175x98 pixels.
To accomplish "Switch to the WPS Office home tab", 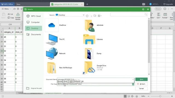I will (7, 4).
